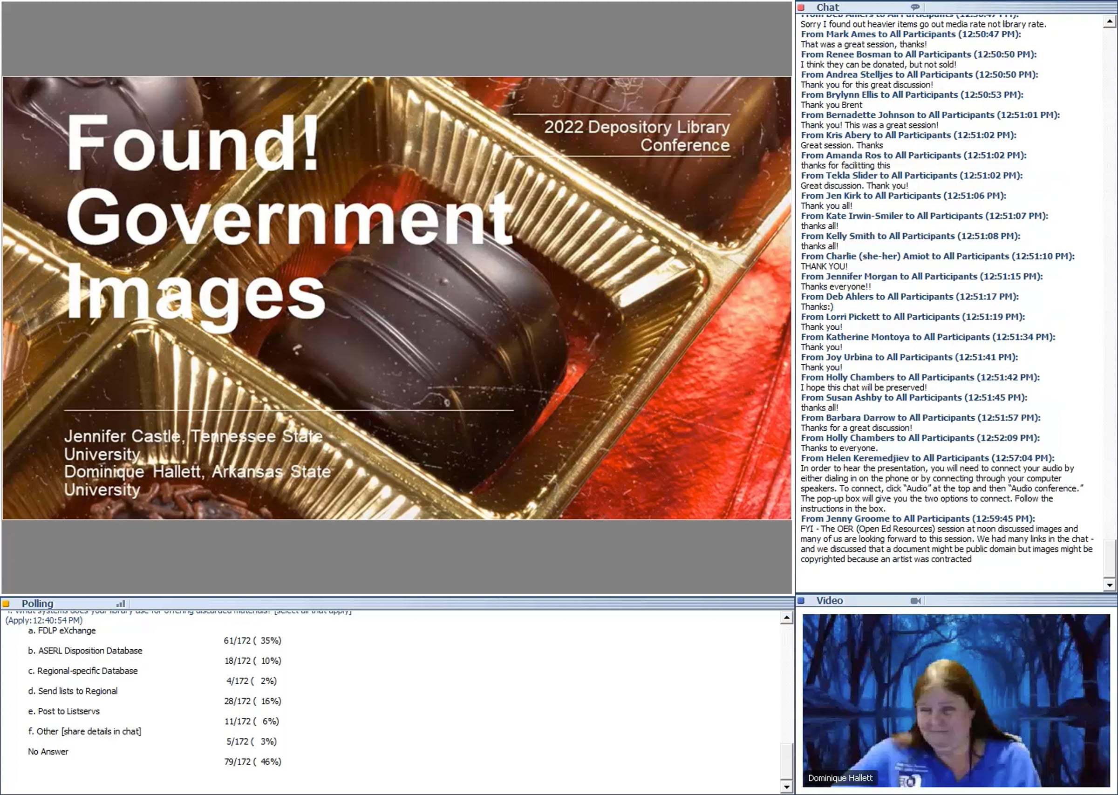Click 'From Andrea Stelljes to All Participants' chat header
The width and height of the screenshot is (1118, 795).
(x=919, y=75)
